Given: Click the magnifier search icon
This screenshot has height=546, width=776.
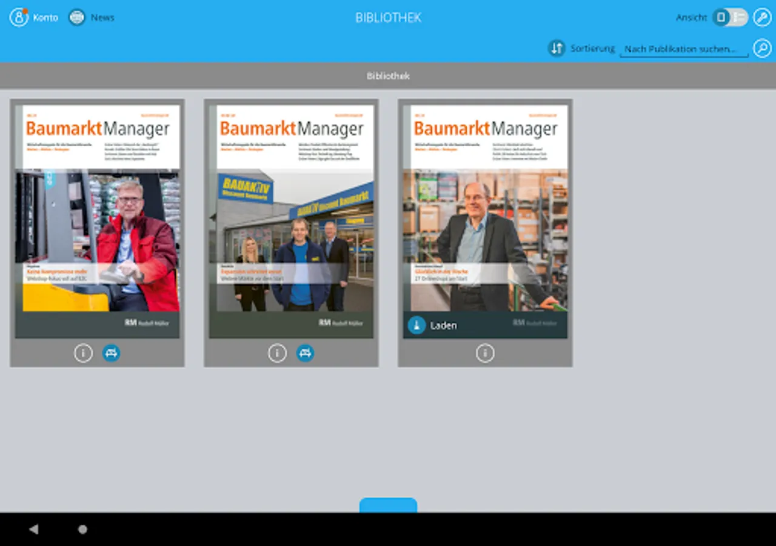Looking at the screenshot, I should (762, 48).
